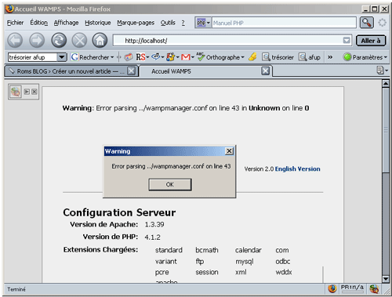Close the Roms BLOG tab
The width and height of the screenshot is (392, 297).
[x=131, y=71]
